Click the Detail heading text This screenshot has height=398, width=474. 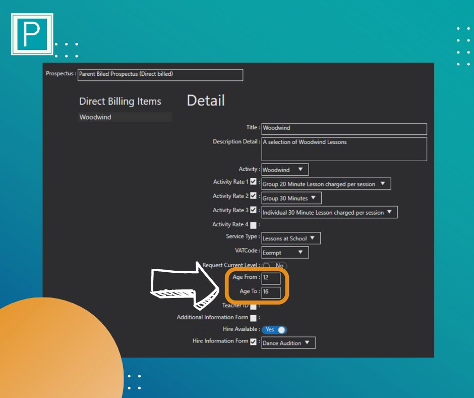click(x=206, y=101)
